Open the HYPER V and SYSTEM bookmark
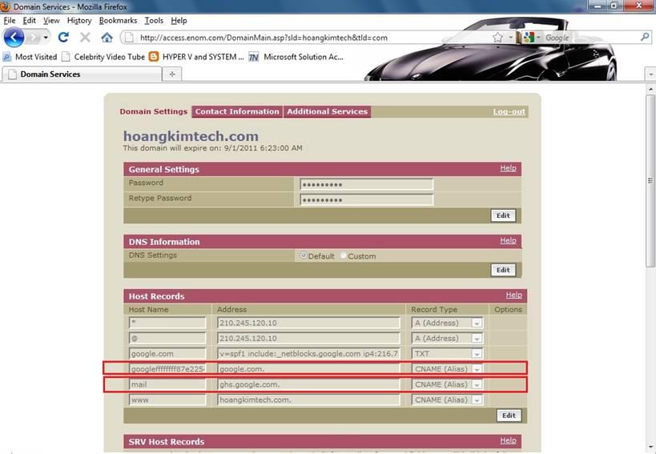The image size is (656, 454). tap(196, 56)
